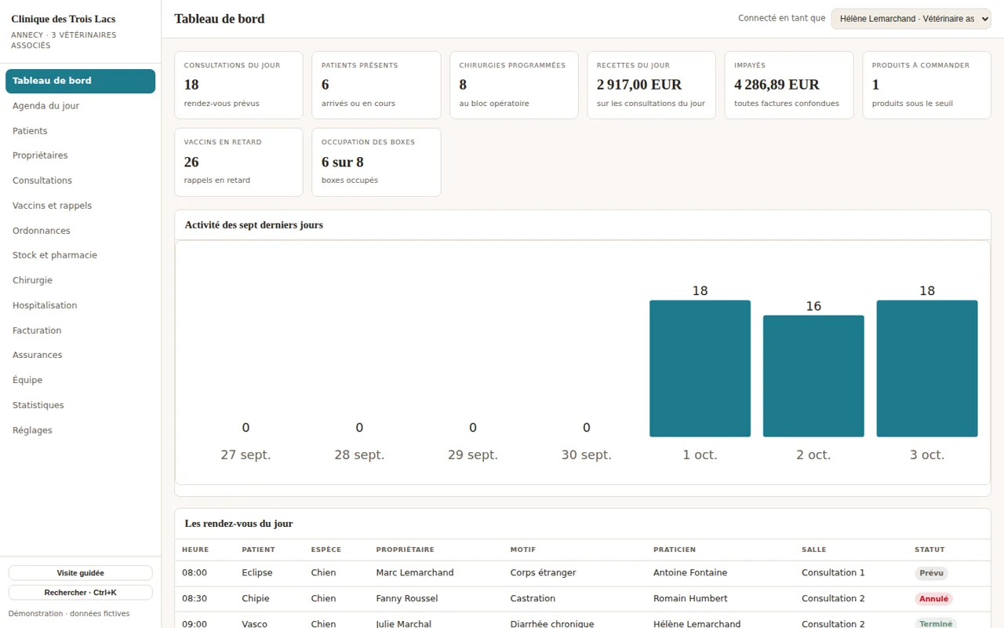The height and width of the screenshot is (628, 1004).
Task: Click the Chirurgies programmées card
Action: [514, 86]
